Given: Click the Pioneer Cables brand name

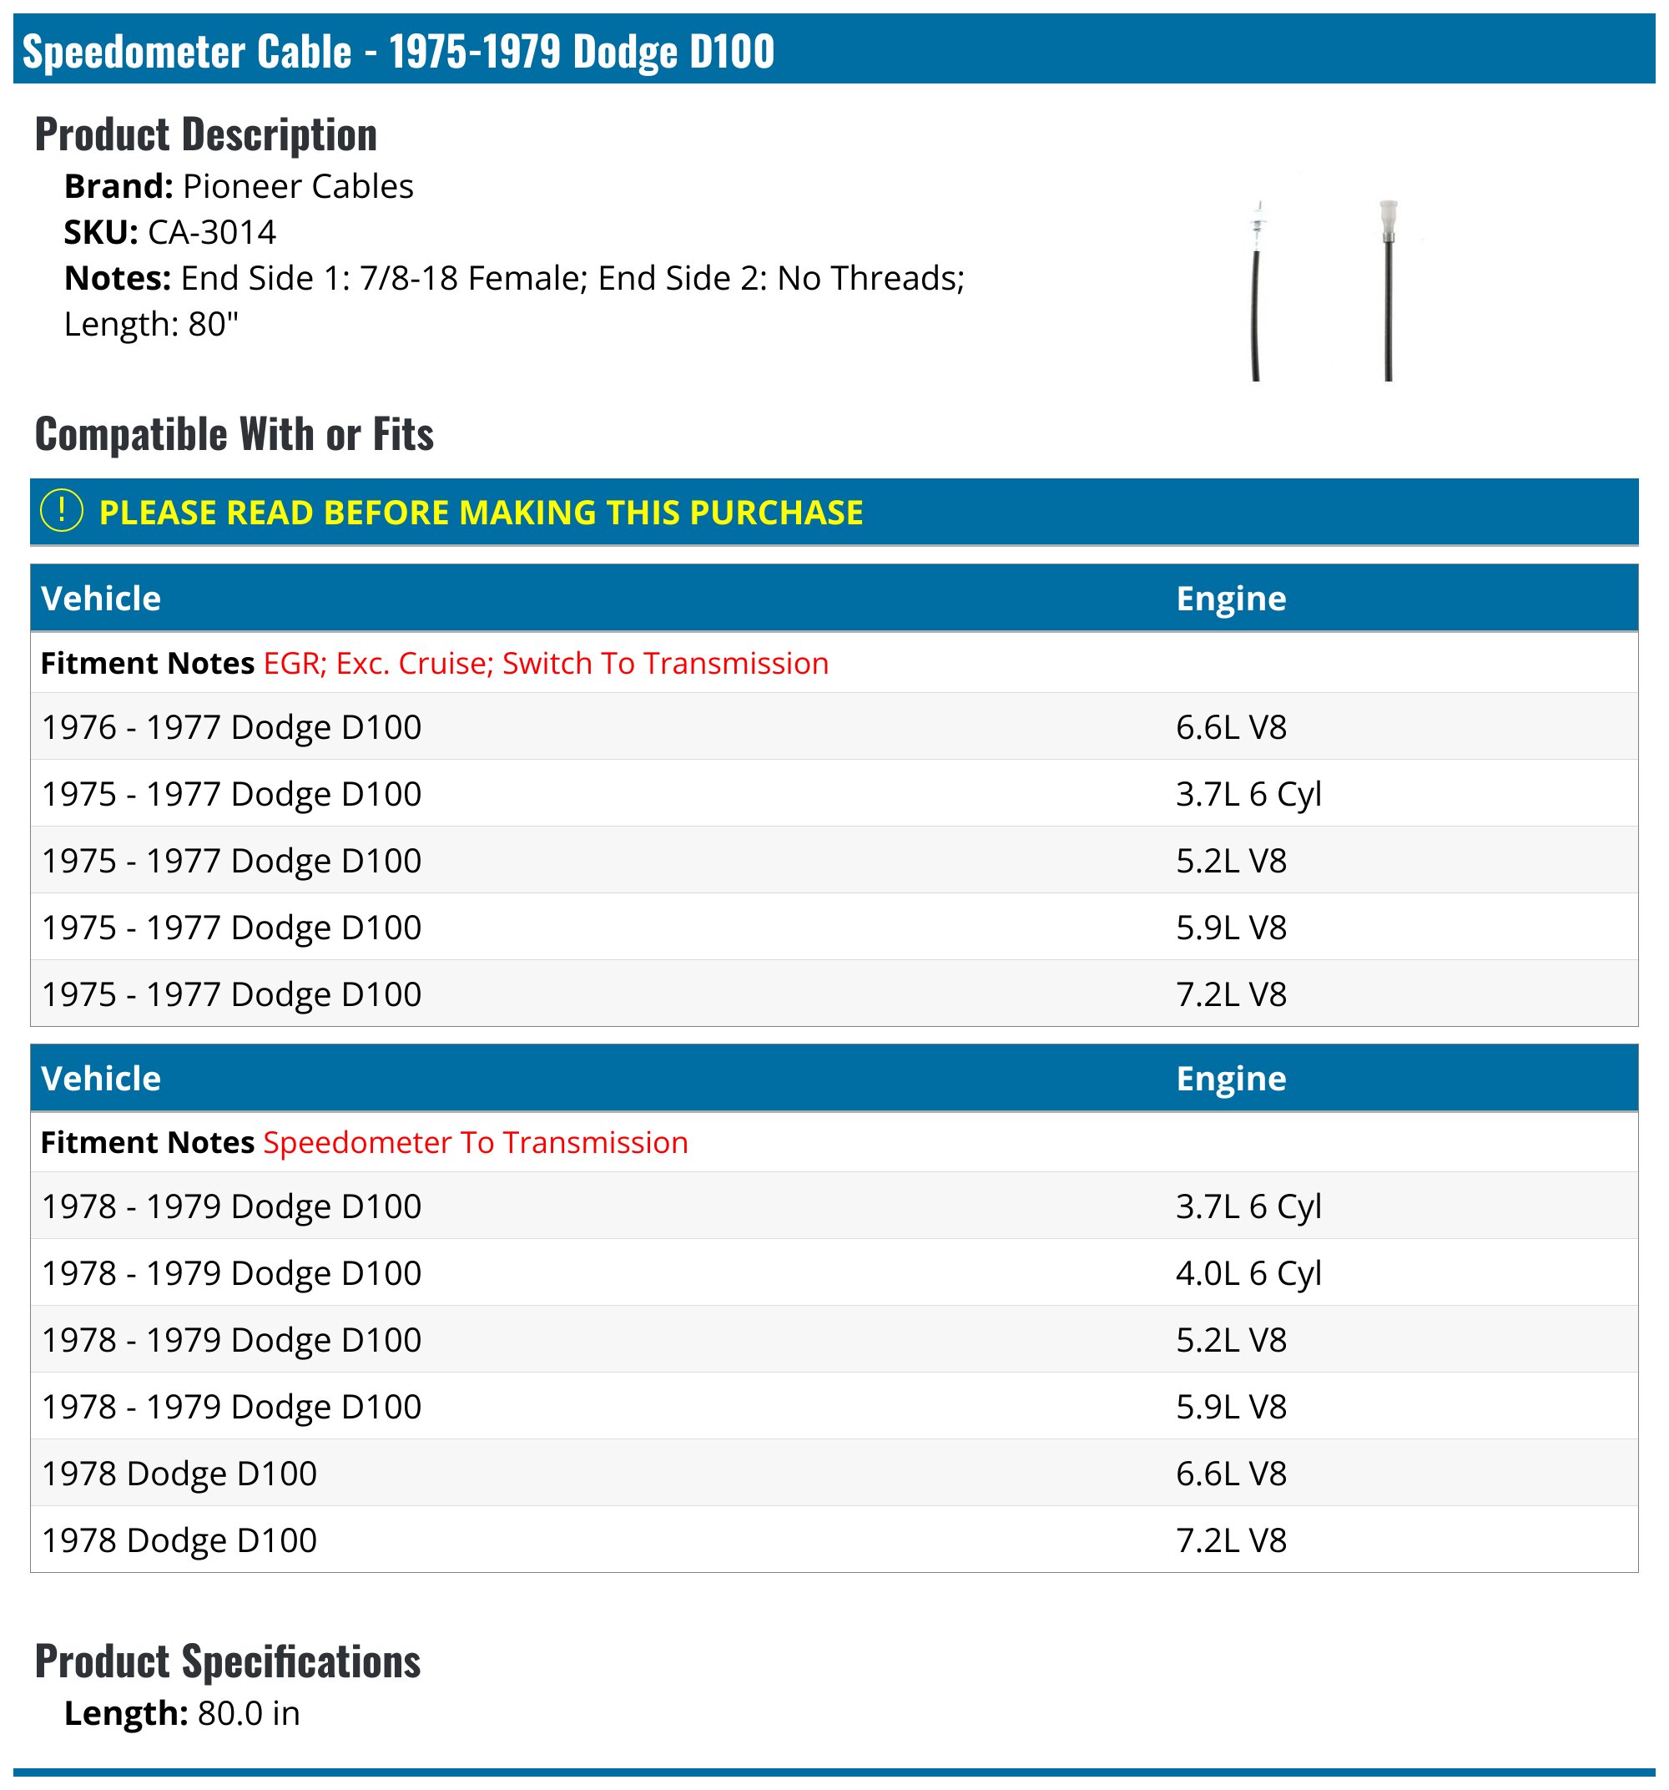Looking at the screenshot, I should (298, 186).
